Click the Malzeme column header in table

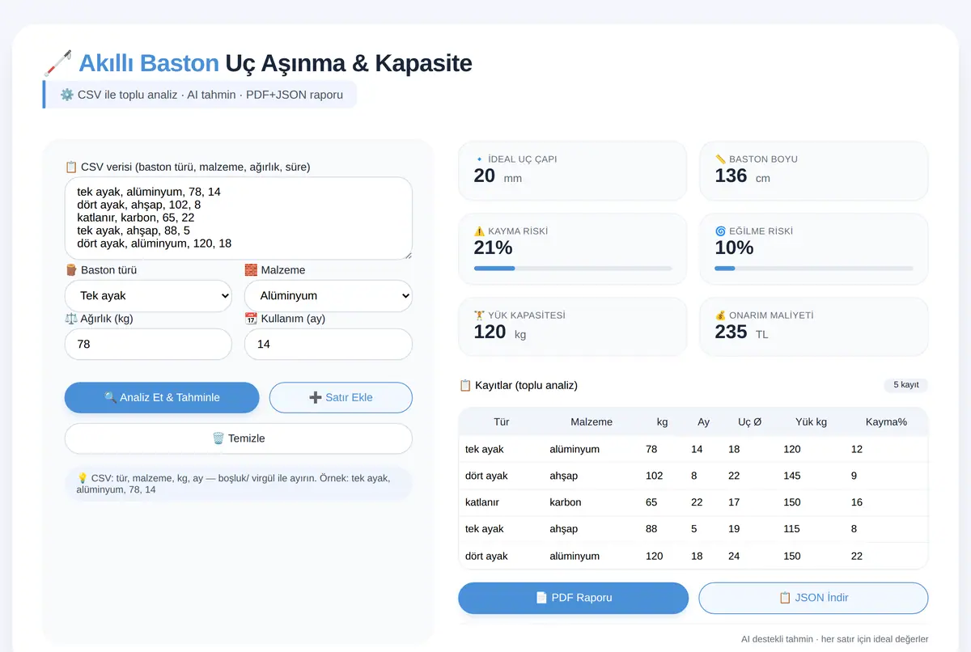[592, 421]
